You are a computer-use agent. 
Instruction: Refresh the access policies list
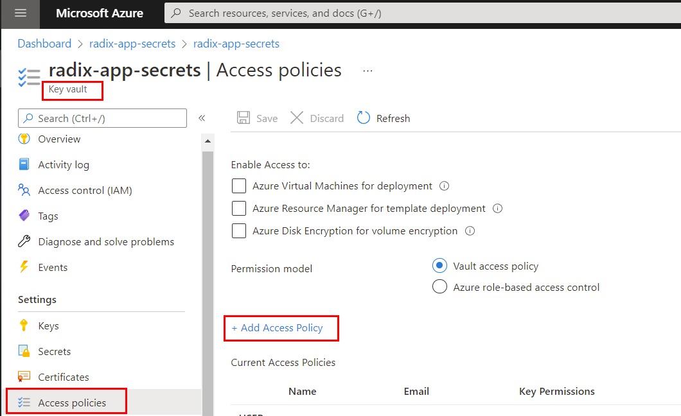383,117
